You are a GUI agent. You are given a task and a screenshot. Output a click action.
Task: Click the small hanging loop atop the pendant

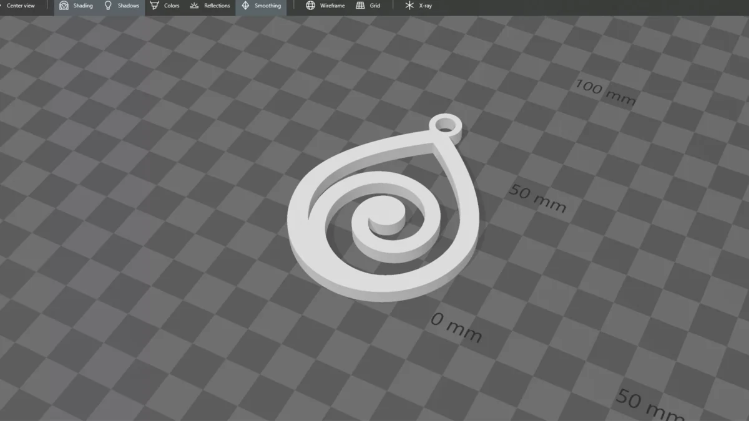coord(446,125)
